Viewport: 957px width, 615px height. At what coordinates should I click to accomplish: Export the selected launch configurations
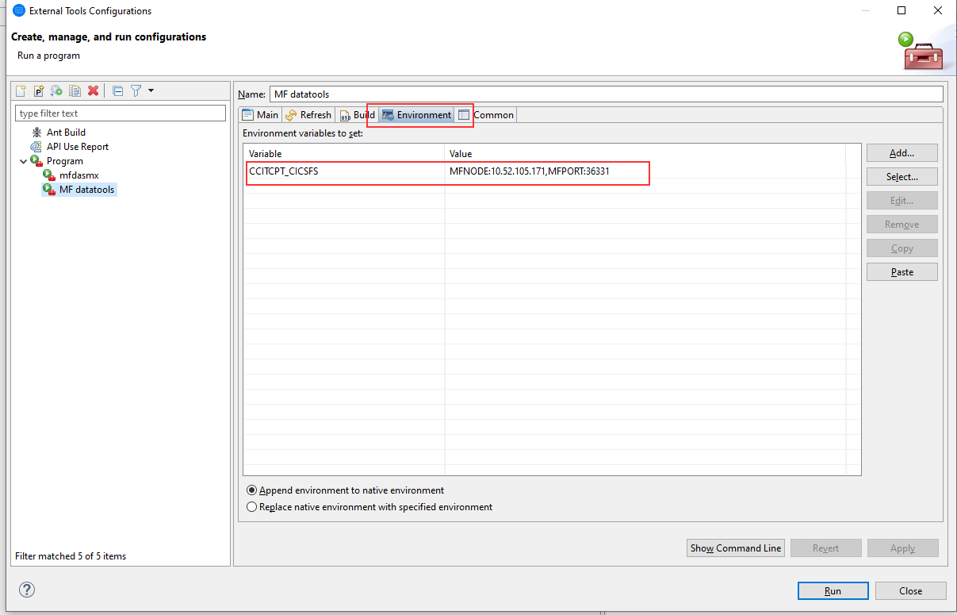(56, 90)
